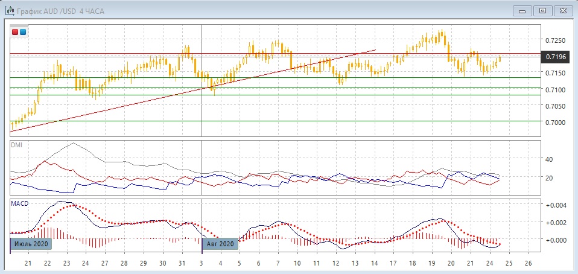Viewport: 578px width, 274px height.
Task: Click date 31 on the time axis
Action: pyautogui.click(x=182, y=264)
